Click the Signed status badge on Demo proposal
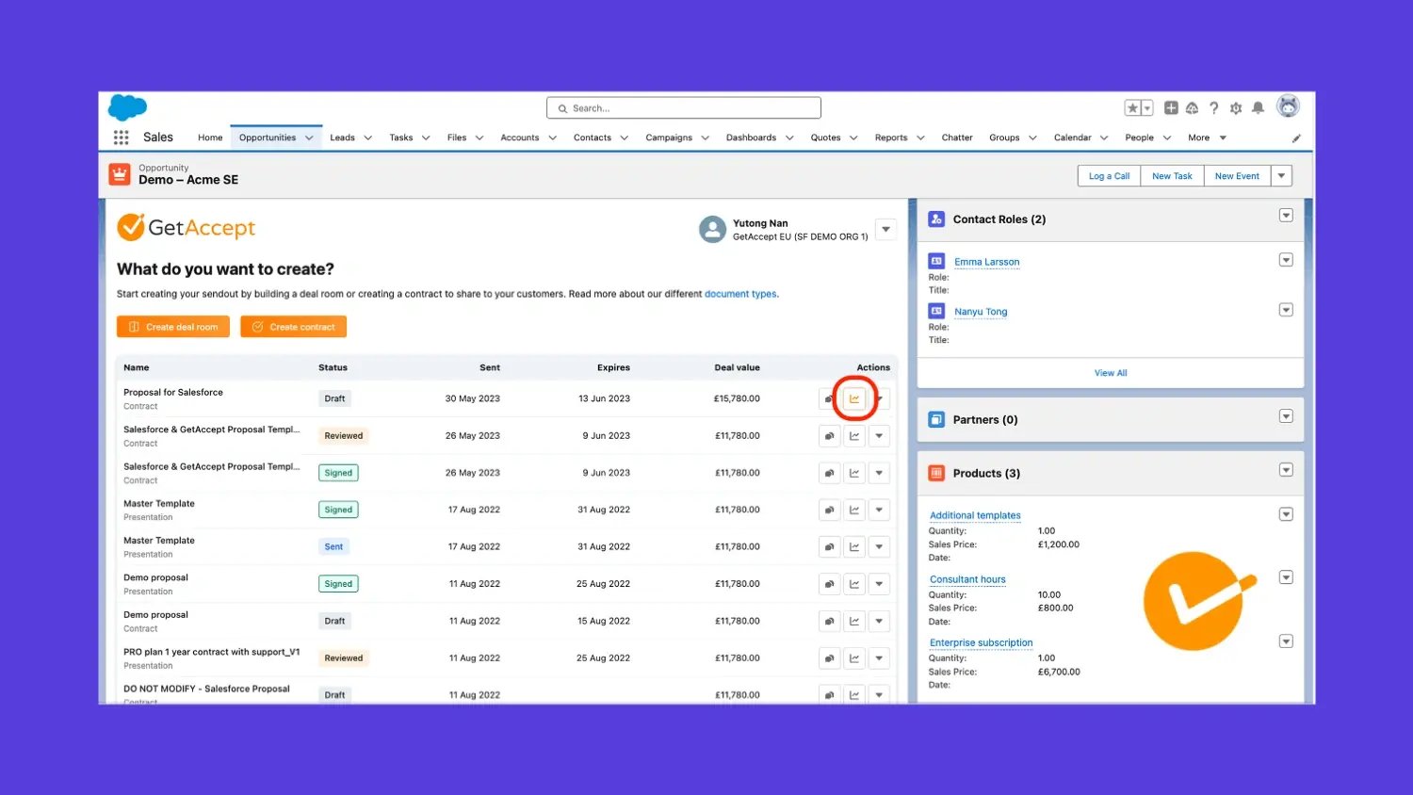1413x795 pixels. tap(338, 584)
